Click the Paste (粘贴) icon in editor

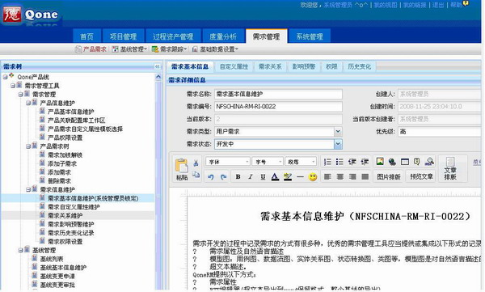pyautogui.click(x=182, y=169)
